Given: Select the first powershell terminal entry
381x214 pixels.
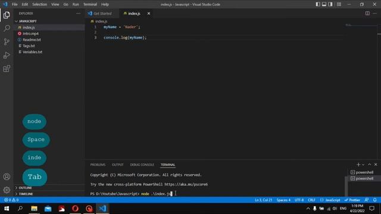Looking at the screenshot, I should tap(363, 172).
